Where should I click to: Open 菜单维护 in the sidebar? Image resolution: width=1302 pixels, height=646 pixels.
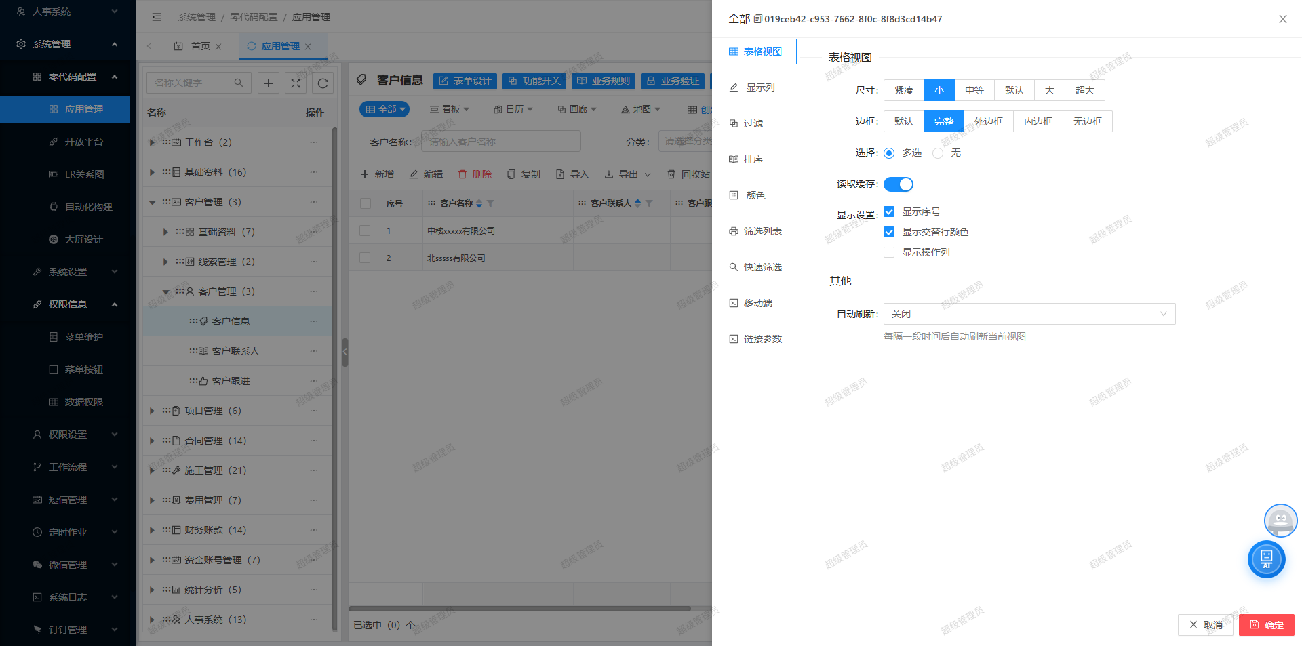(65, 337)
